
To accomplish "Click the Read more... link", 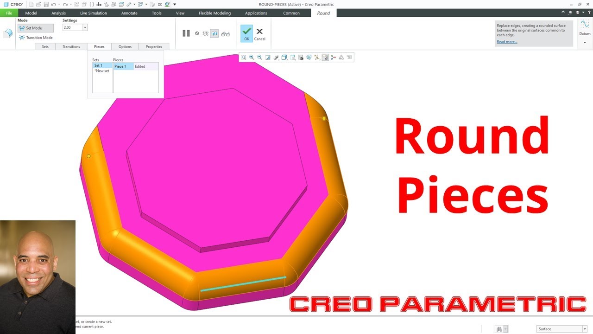I will coord(507,42).
